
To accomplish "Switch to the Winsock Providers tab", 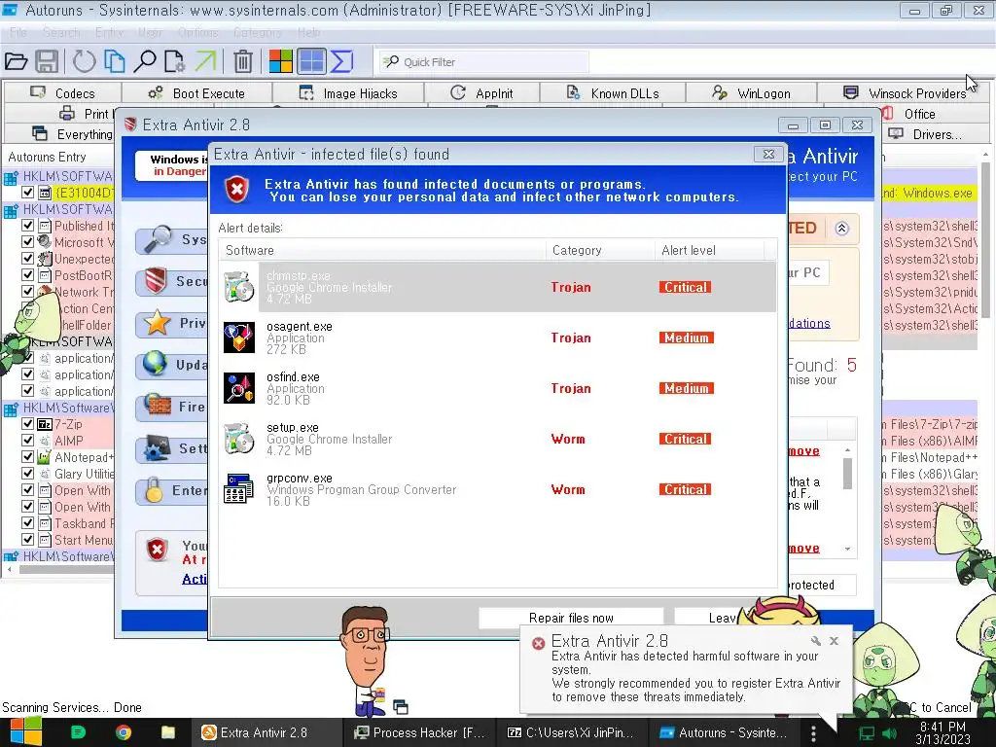I will (906, 93).
